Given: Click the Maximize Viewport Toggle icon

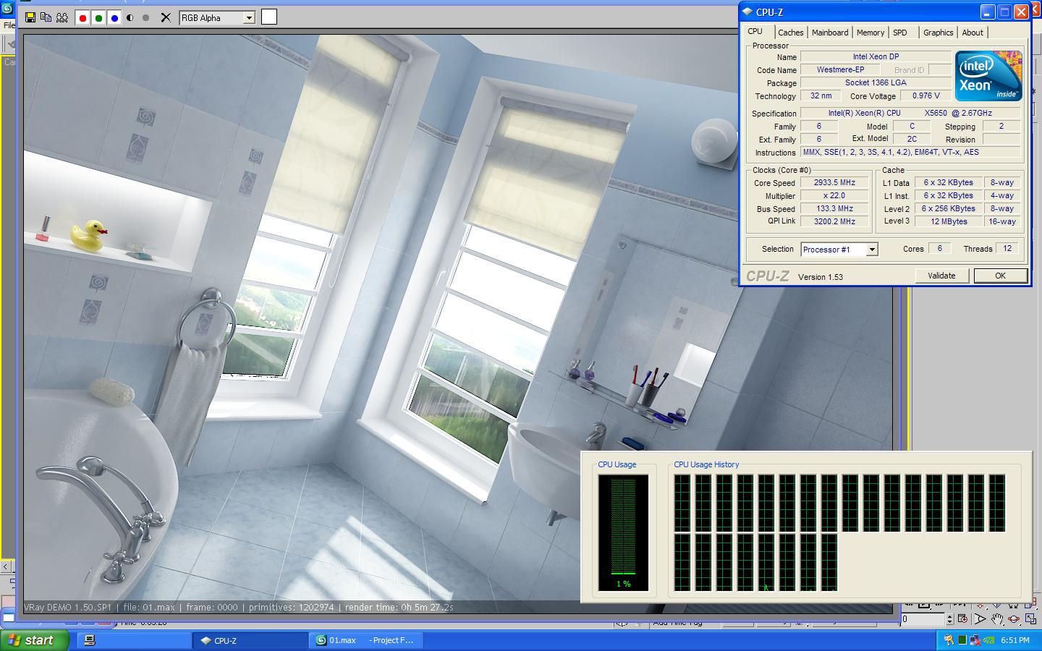Looking at the screenshot, I should click(1030, 618).
